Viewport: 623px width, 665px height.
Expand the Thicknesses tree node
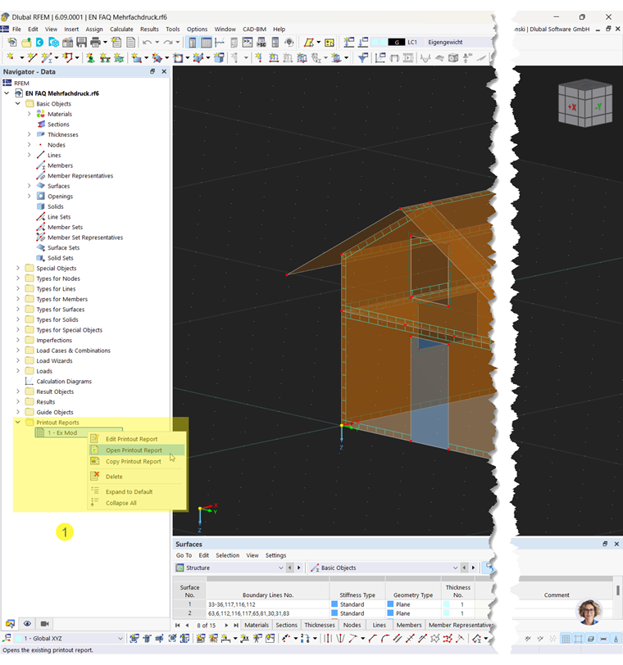(29, 134)
